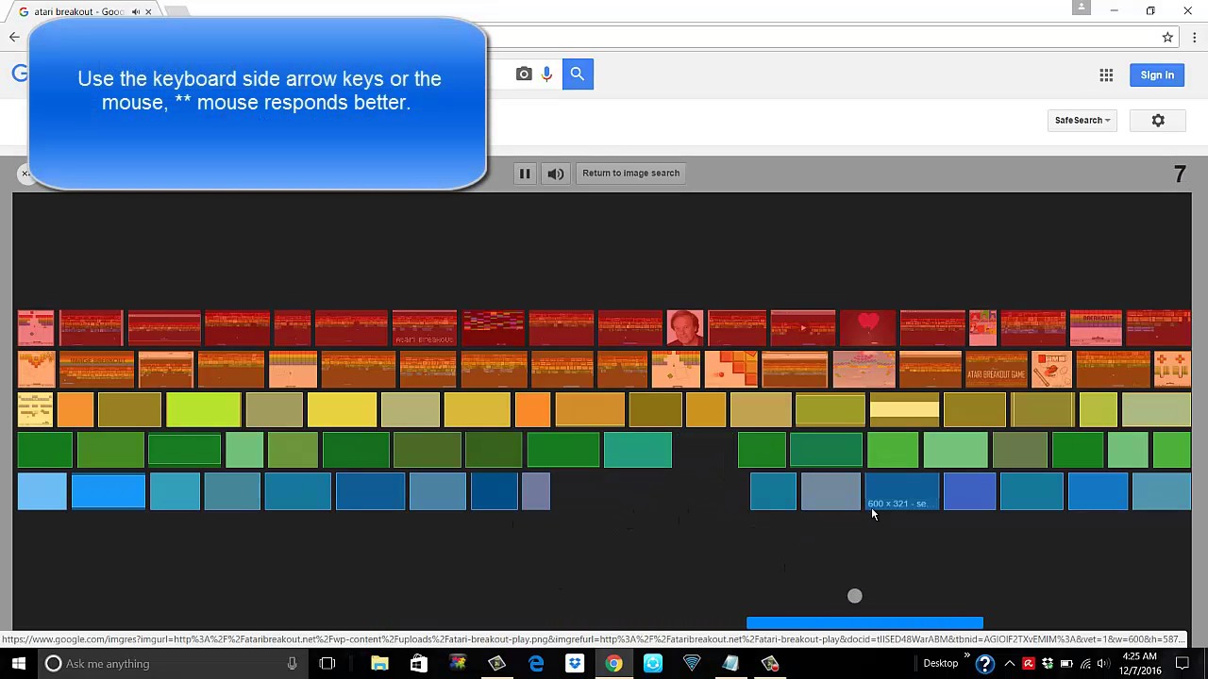Click the Sign in button
1208x679 pixels.
1157,75
